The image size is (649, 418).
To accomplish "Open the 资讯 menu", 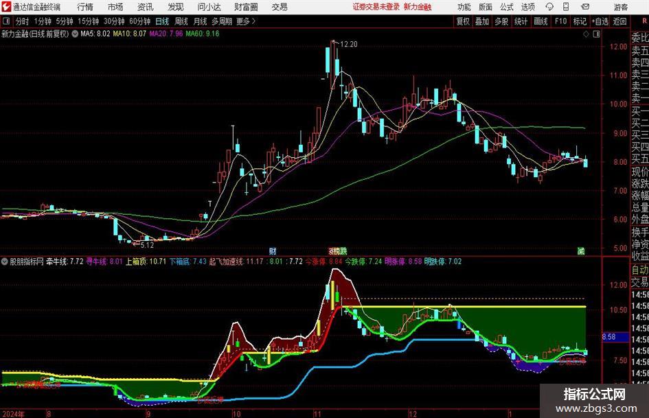I will coord(146,7).
